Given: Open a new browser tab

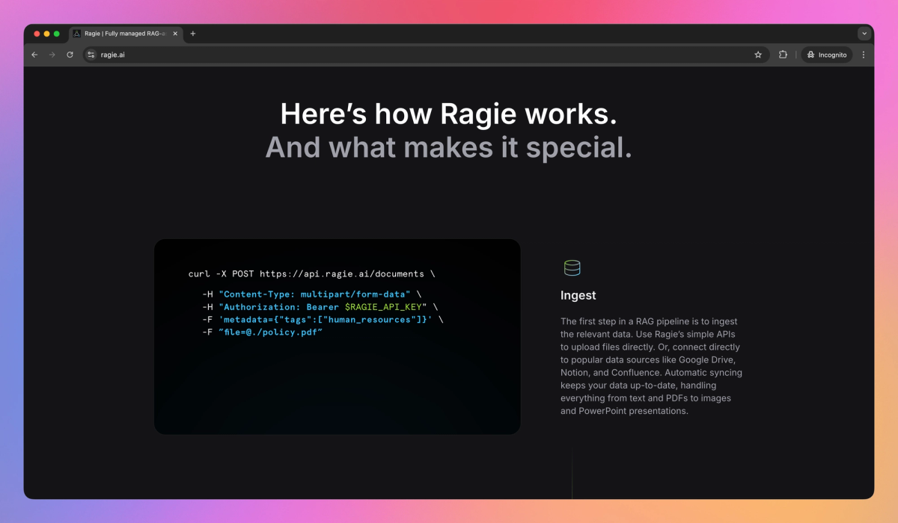Looking at the screenshot, I should [x=193, y=33].
